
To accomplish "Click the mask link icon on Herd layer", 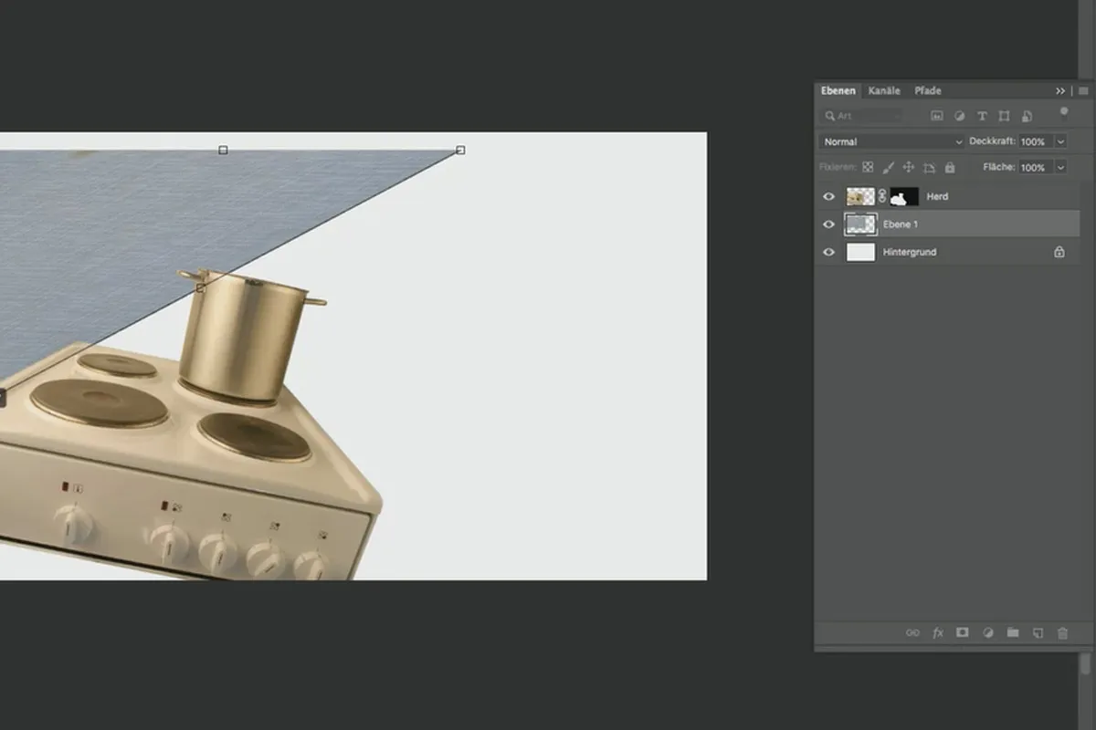I will click(882, 196).
